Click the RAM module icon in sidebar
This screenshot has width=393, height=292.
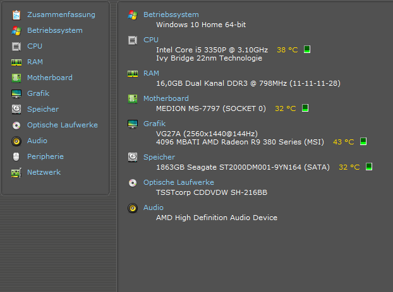(x=16, y=62)
